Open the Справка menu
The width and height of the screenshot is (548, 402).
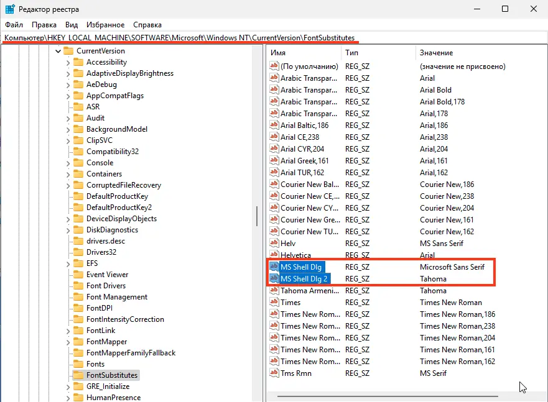(x=147, y=25)
